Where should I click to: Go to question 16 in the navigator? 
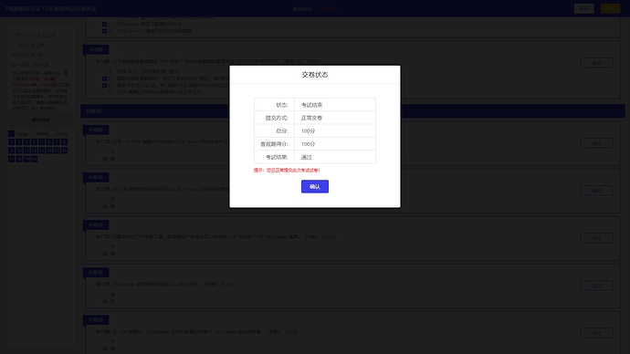click(64, 151)
